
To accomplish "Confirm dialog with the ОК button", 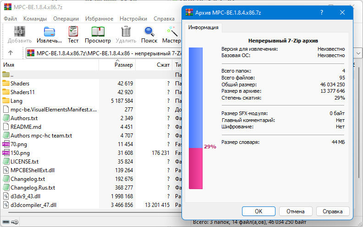I will 258,211.
